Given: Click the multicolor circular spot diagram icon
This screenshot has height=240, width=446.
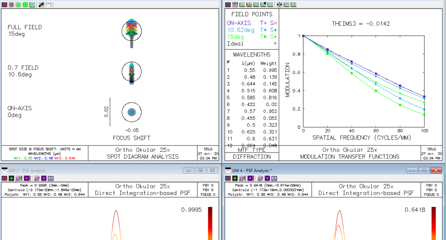Looking at the screenshot, I should (12, 5).
